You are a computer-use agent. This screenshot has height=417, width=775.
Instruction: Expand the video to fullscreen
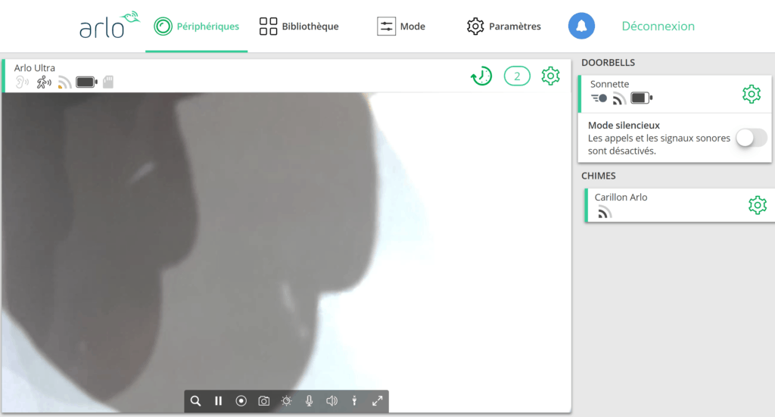coord(377,401)
